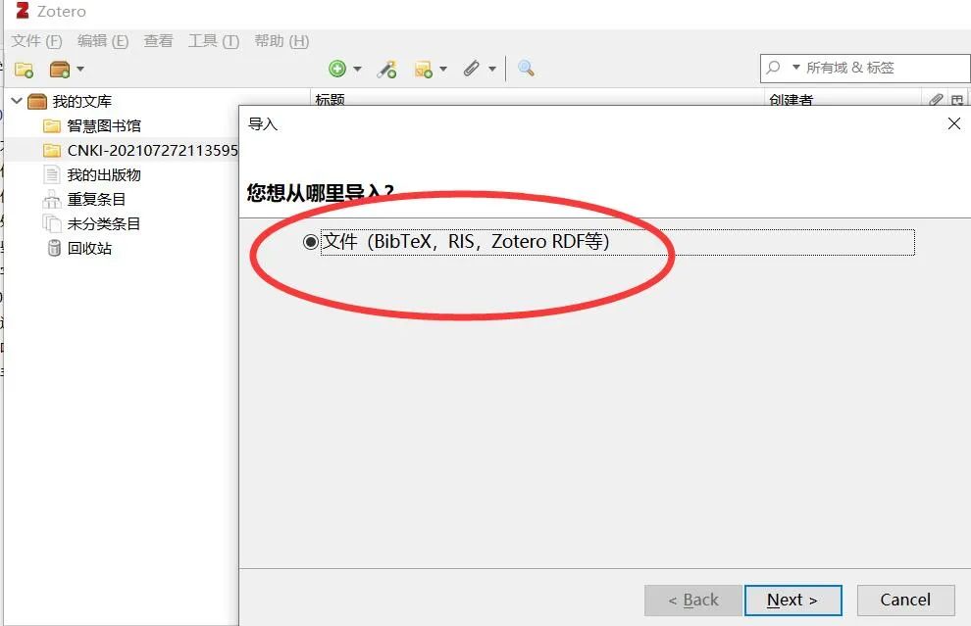
Task: Collapse the 我的文库 tree arrow
Action: point(17,100)
